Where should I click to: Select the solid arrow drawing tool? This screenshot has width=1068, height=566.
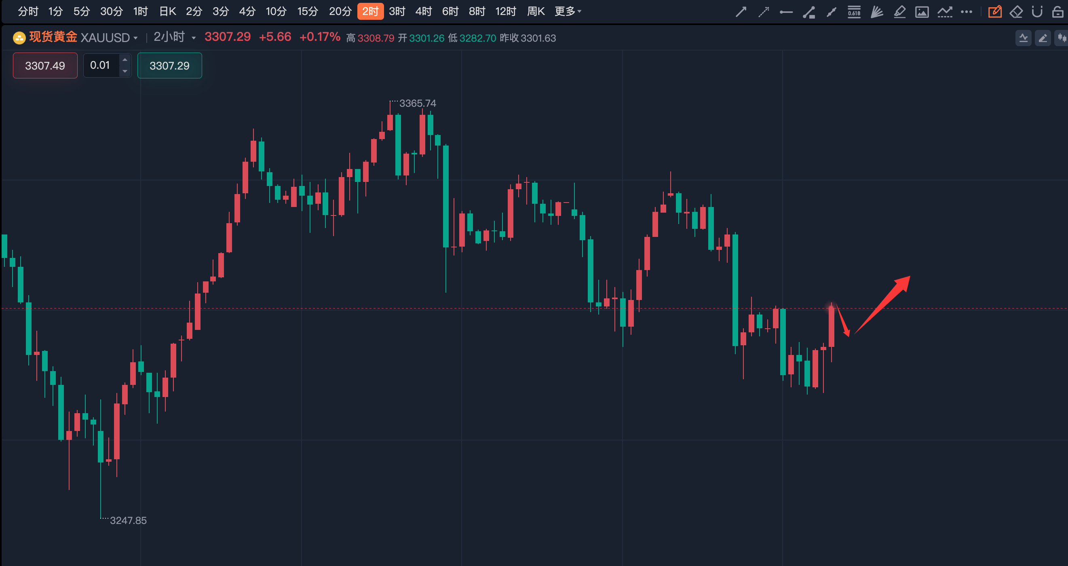point(741,12)
